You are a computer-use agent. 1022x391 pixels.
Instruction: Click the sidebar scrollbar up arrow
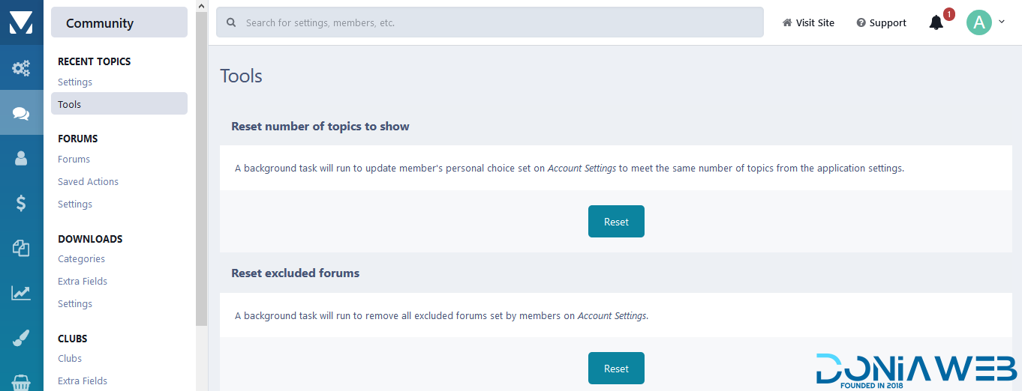[201, 6]
